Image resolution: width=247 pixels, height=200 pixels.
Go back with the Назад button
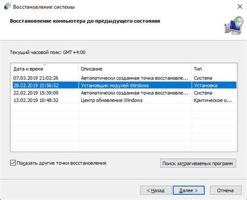click(x=156, y=191)
